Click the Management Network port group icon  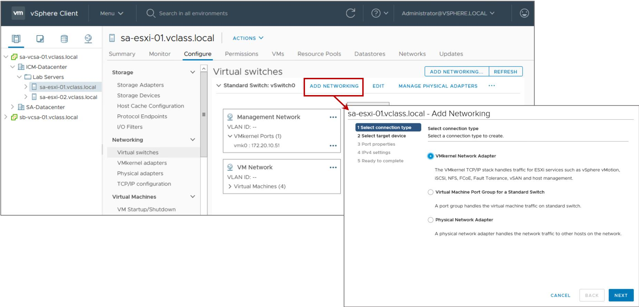click(230, 117)
